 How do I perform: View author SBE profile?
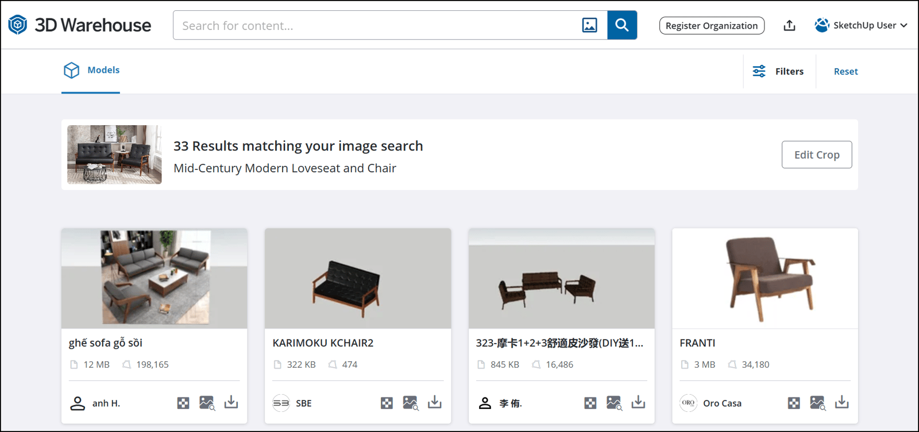pos(292,403)
